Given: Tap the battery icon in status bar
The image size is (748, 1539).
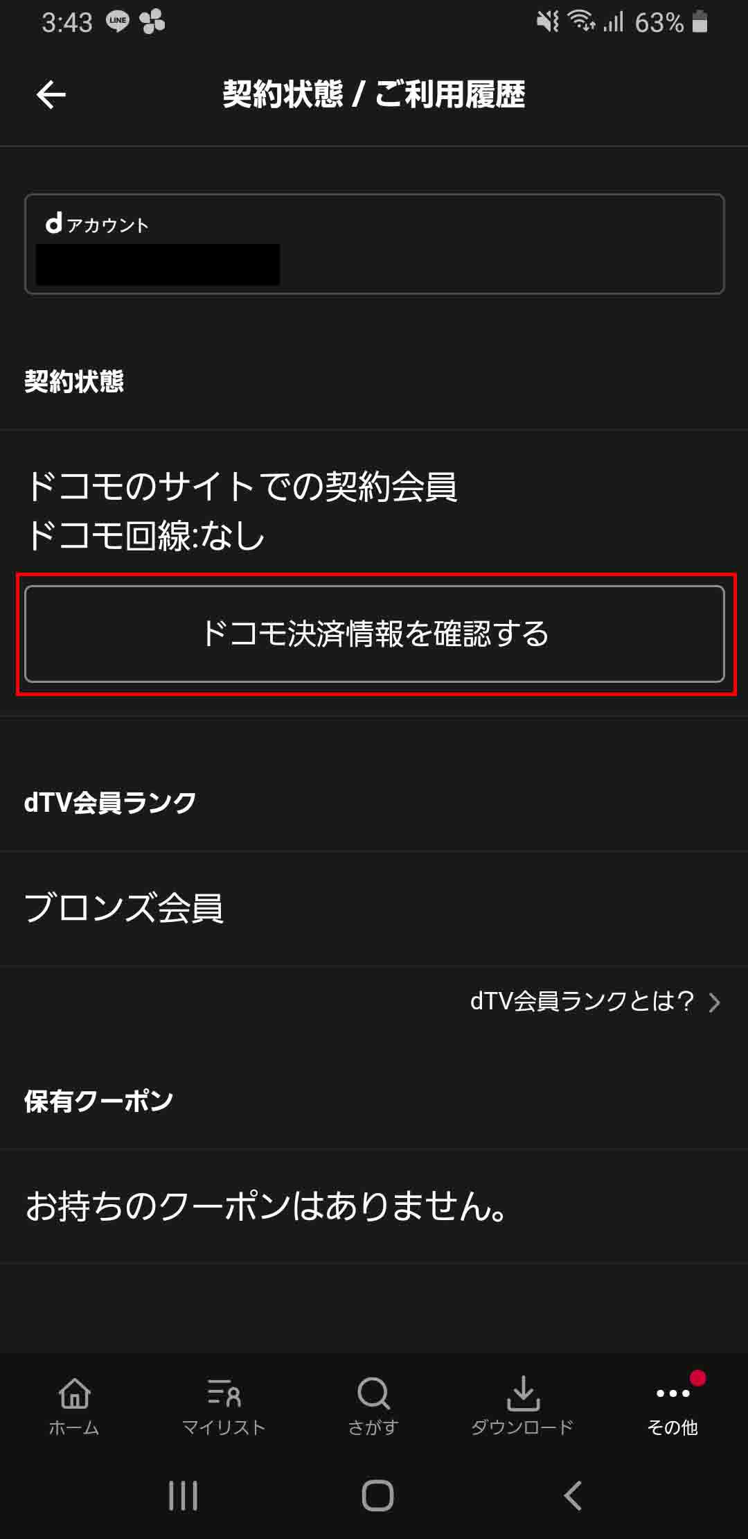Looking at the screenshot, I should pyautogui.click(x=700, y=21).
